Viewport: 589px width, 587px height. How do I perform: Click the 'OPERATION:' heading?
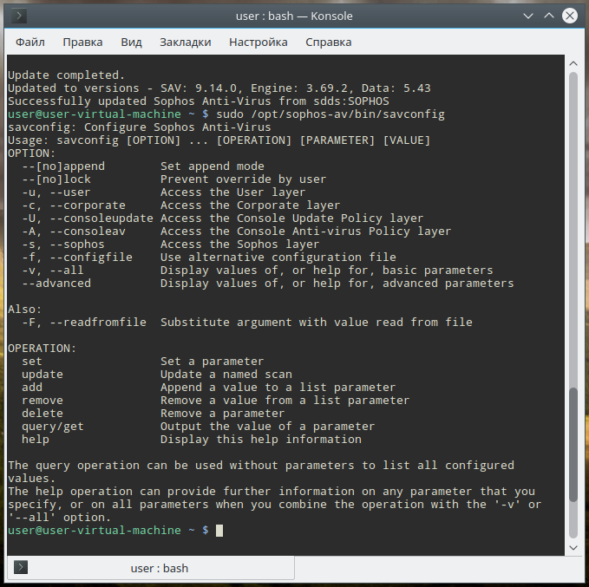42,349
